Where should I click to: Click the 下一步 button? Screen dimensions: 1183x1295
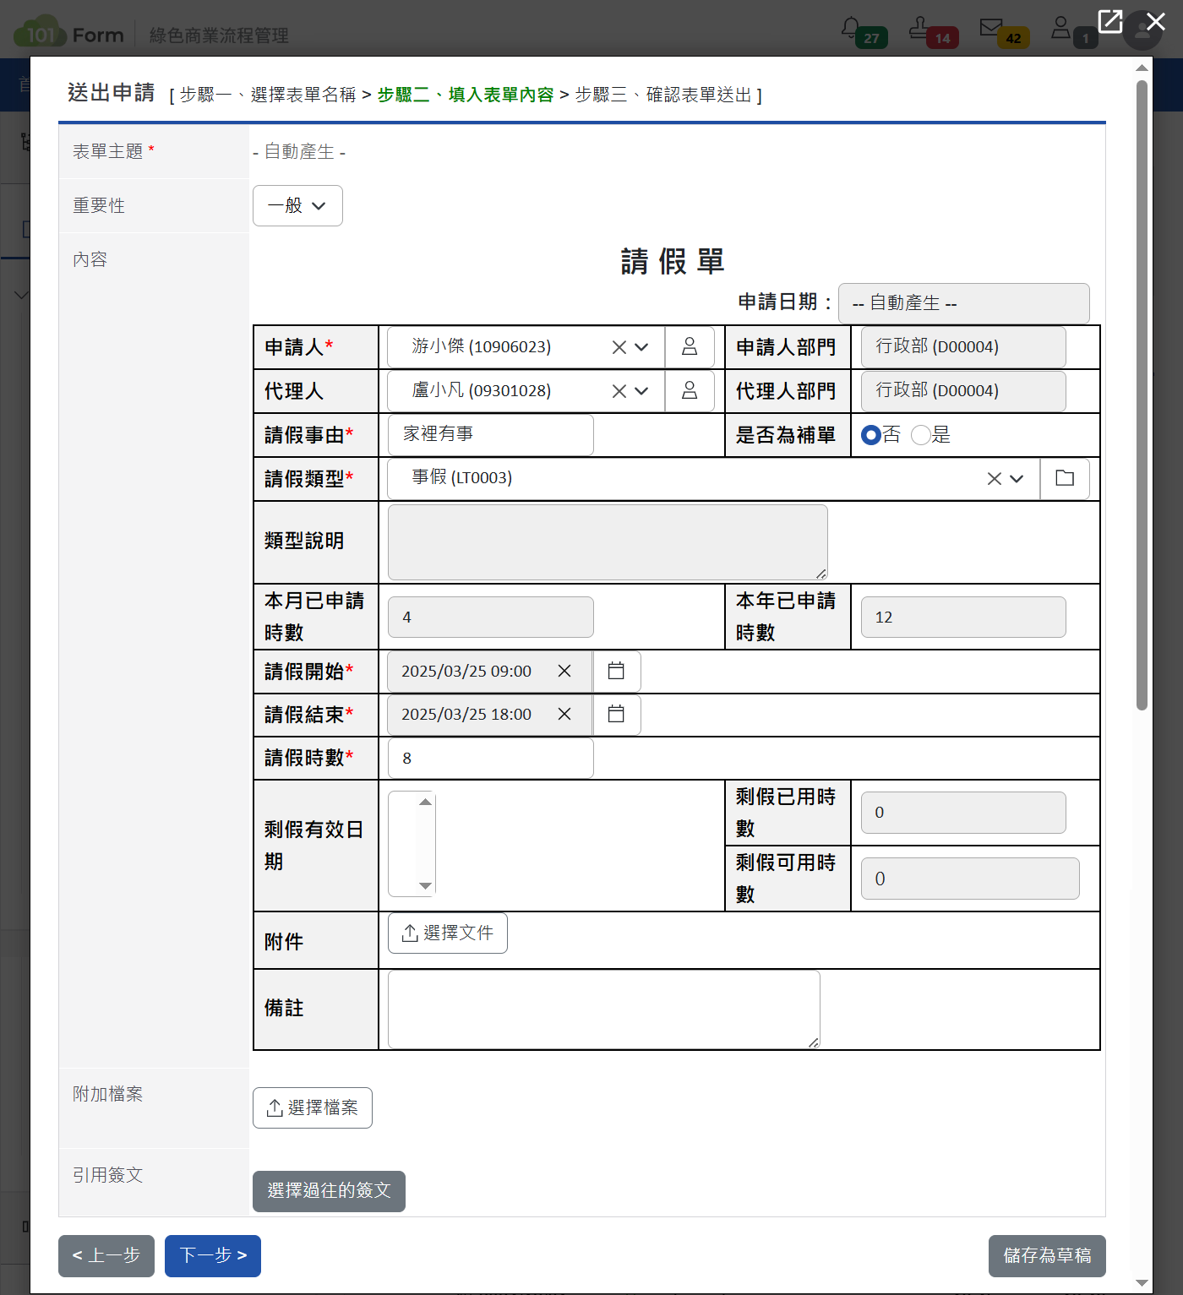[x=212, y=1256]
